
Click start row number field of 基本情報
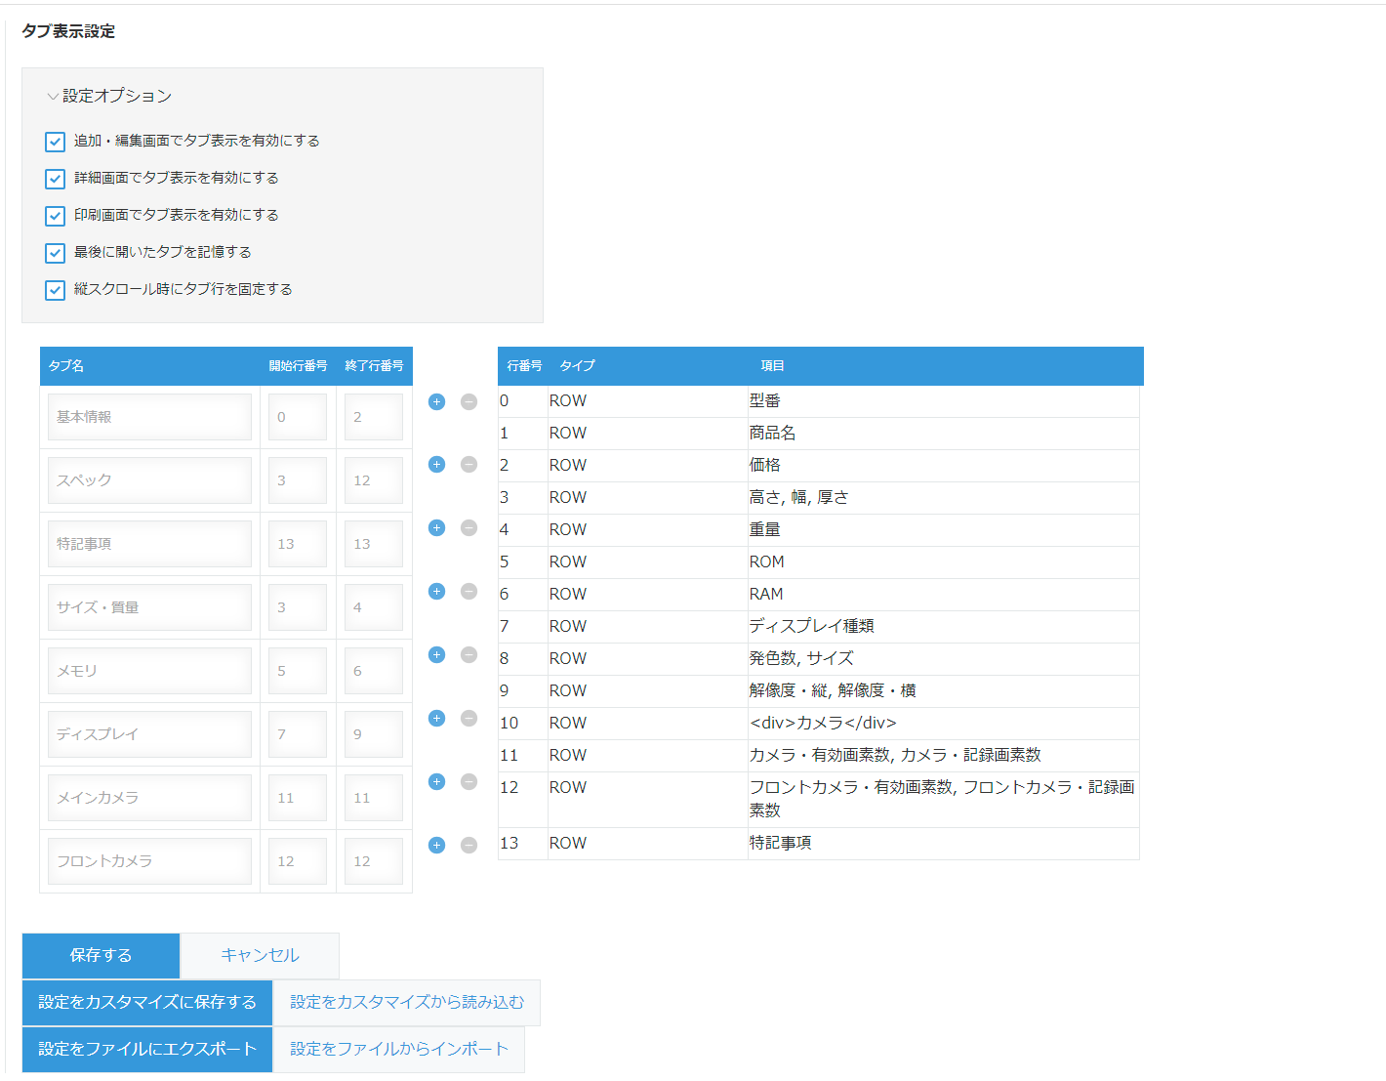pos(298,417)
